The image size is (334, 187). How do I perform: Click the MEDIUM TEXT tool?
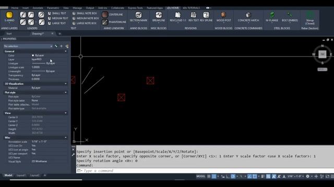pos(58,18)
